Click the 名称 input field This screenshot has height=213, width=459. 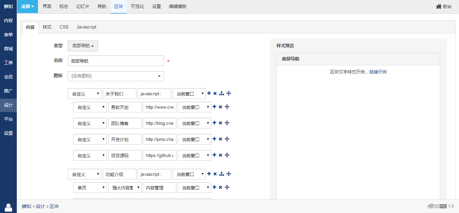(x=116, y=61)
